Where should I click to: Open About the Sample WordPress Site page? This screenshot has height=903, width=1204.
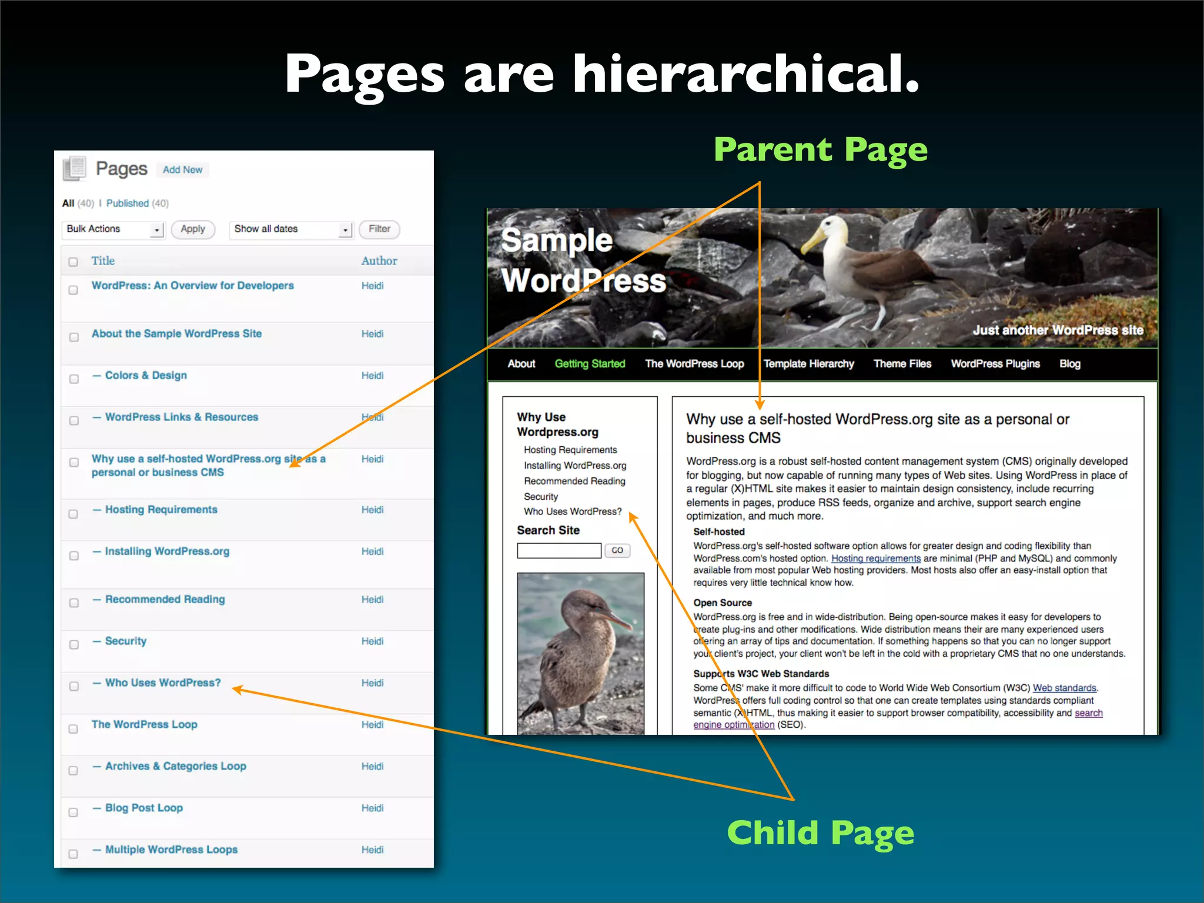click(x=176, y=333)
